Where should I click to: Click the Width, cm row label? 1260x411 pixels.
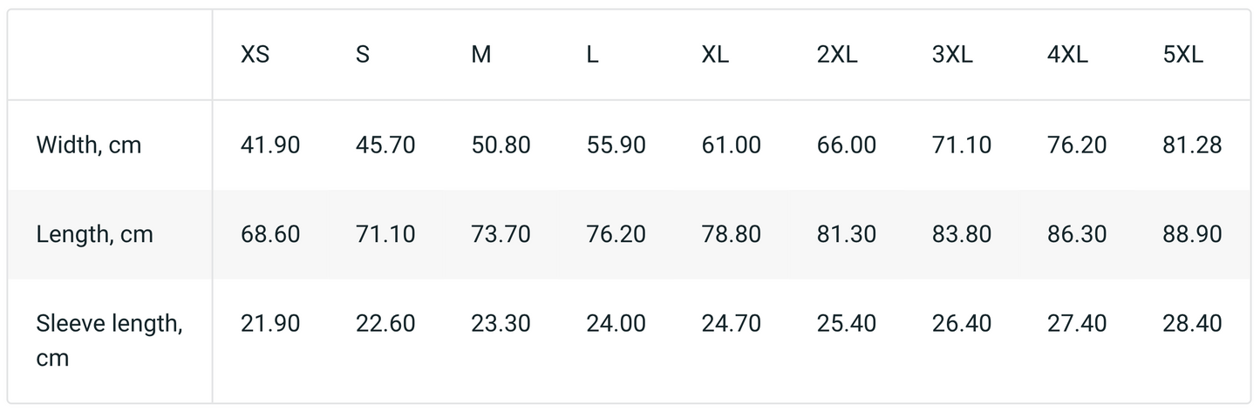[x=89, y=145]
